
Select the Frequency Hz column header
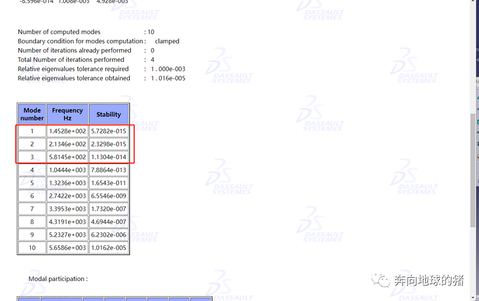[x=68, y=114]
